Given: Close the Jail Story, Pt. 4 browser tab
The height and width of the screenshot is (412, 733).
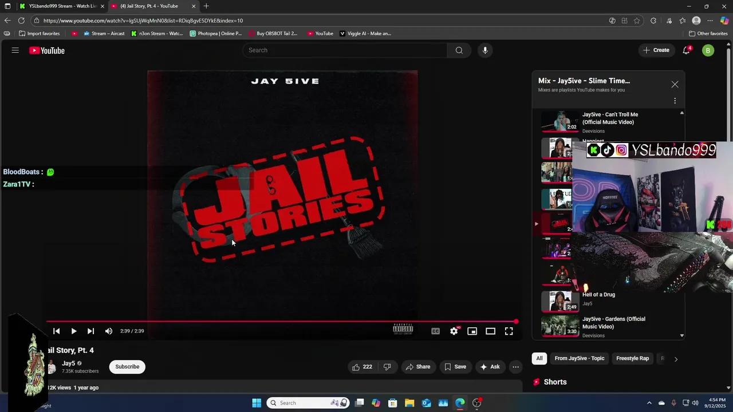Looking at the screenshot, I should pos(194,6).
